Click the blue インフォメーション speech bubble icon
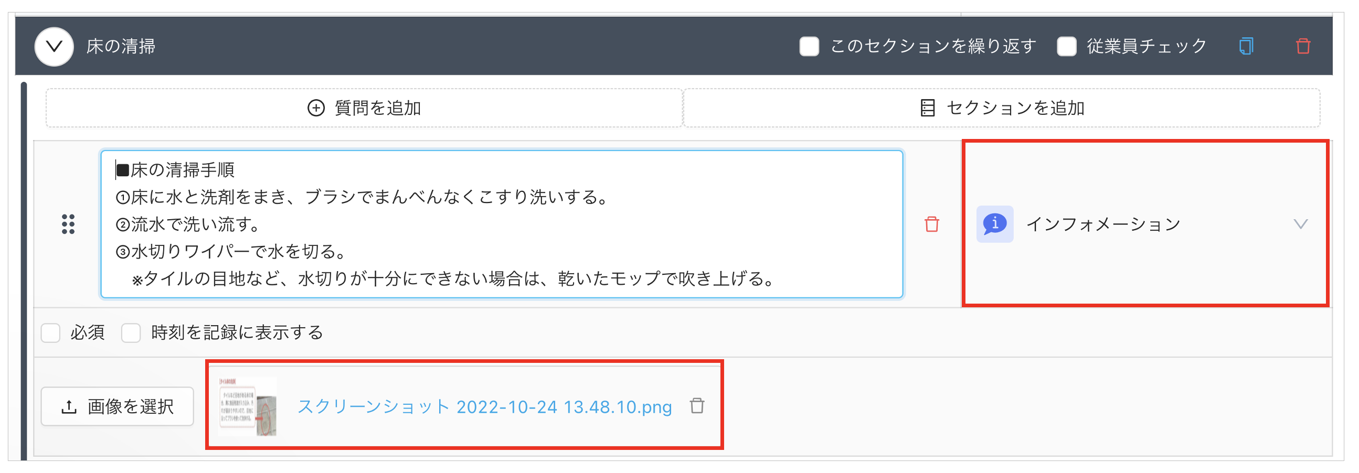The height and width of the screenshot is (473, 1359). pos(994,224)
